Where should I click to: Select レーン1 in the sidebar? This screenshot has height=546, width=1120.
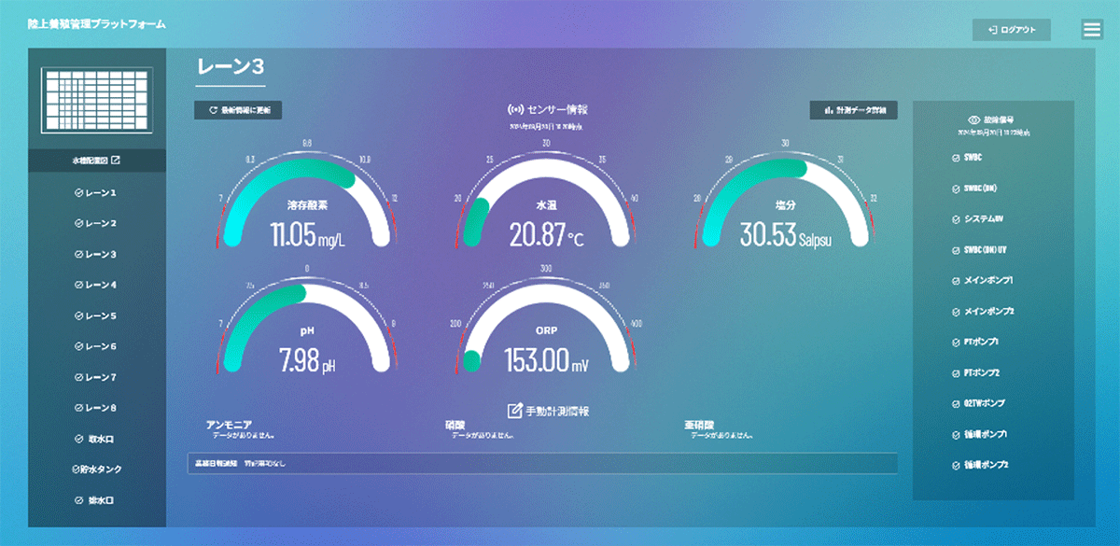(x=97, y=193)
